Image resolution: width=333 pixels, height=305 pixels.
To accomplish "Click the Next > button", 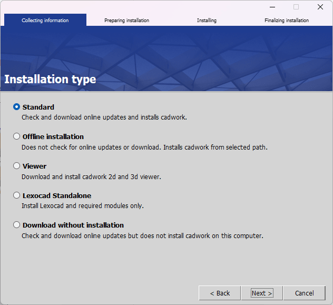I will coord(262,293).
